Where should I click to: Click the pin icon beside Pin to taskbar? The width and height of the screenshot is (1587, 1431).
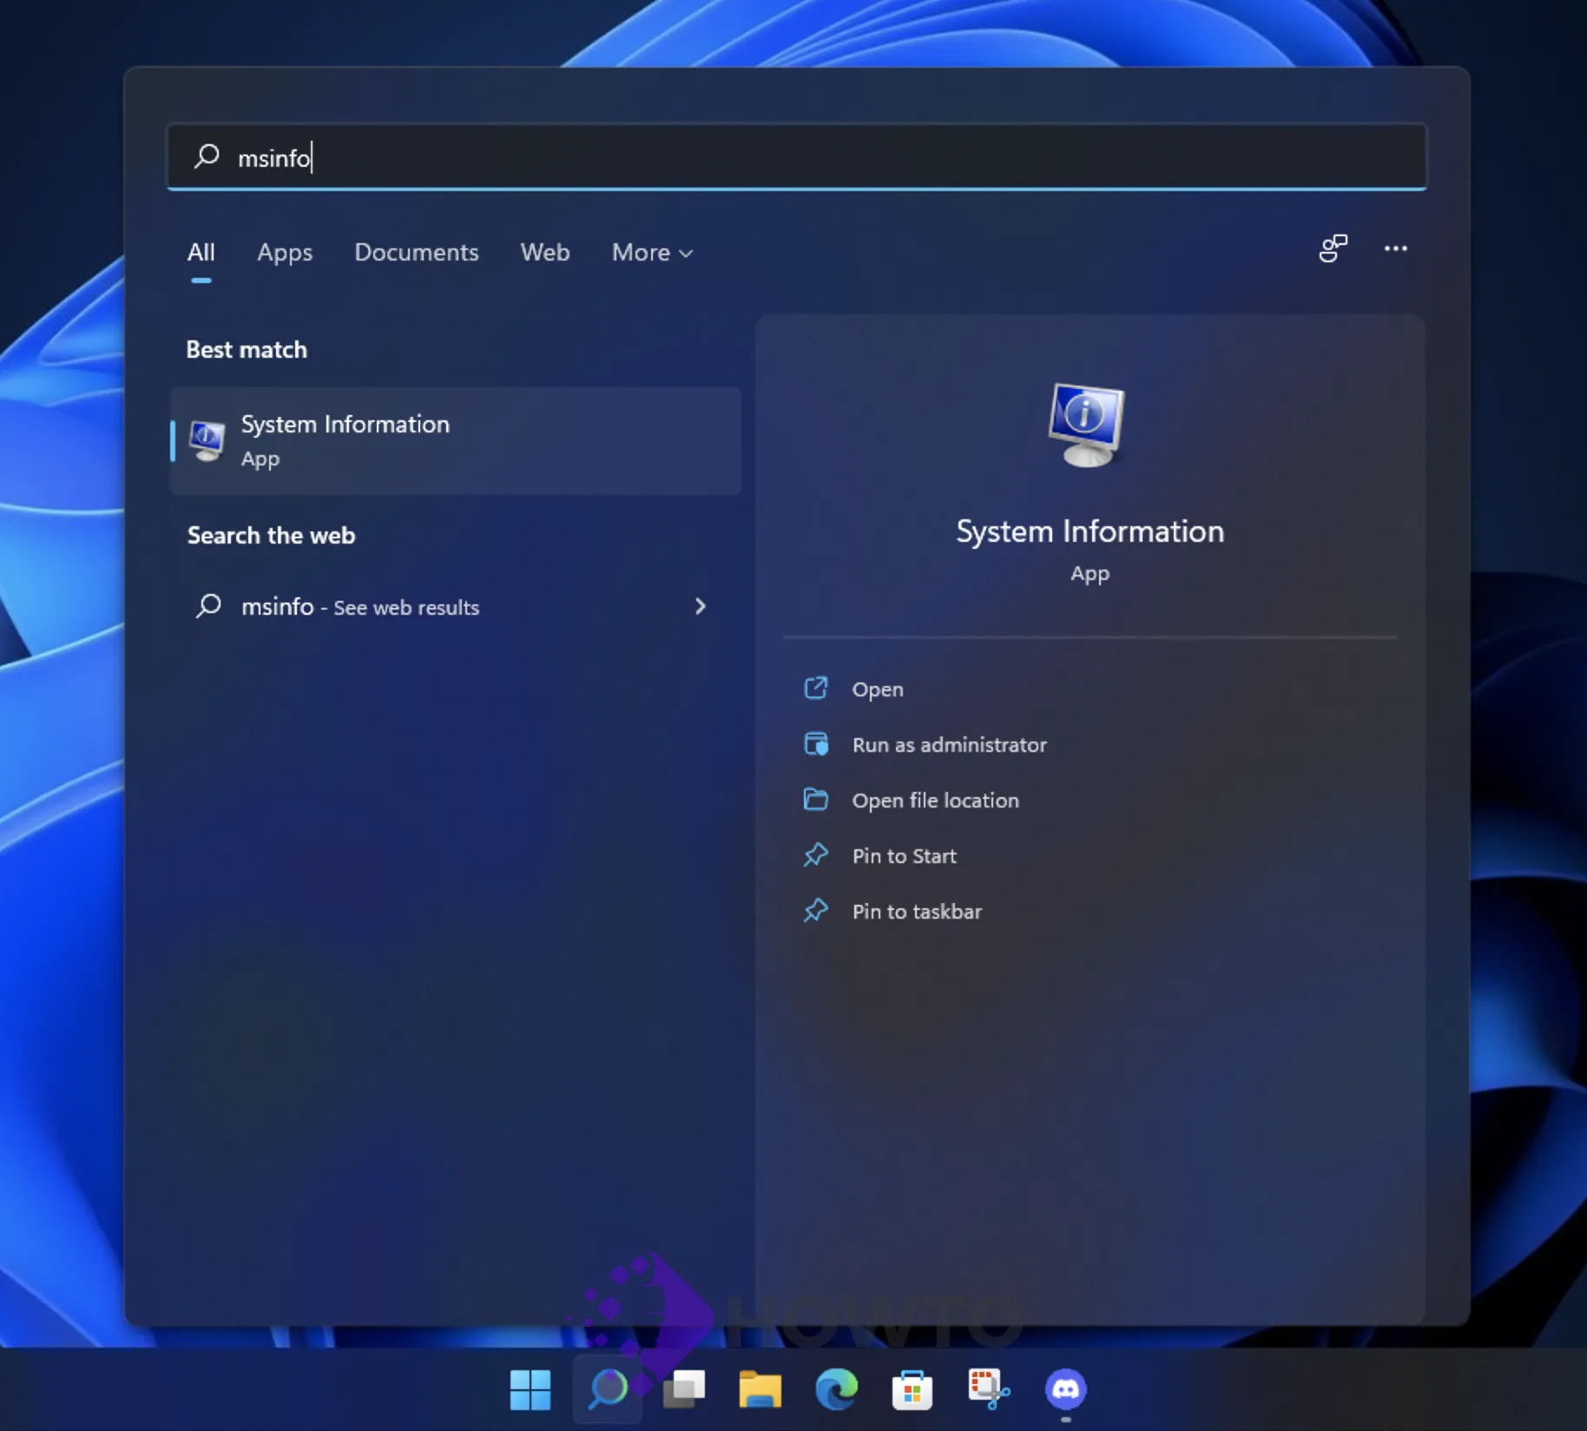pyautogui.click(x=815, y=911)
